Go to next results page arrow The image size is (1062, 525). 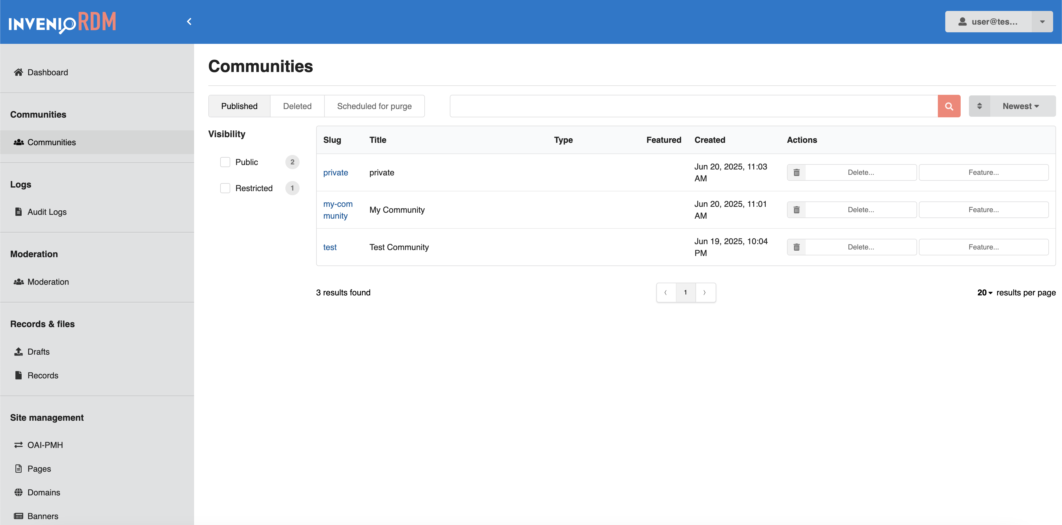705,293
